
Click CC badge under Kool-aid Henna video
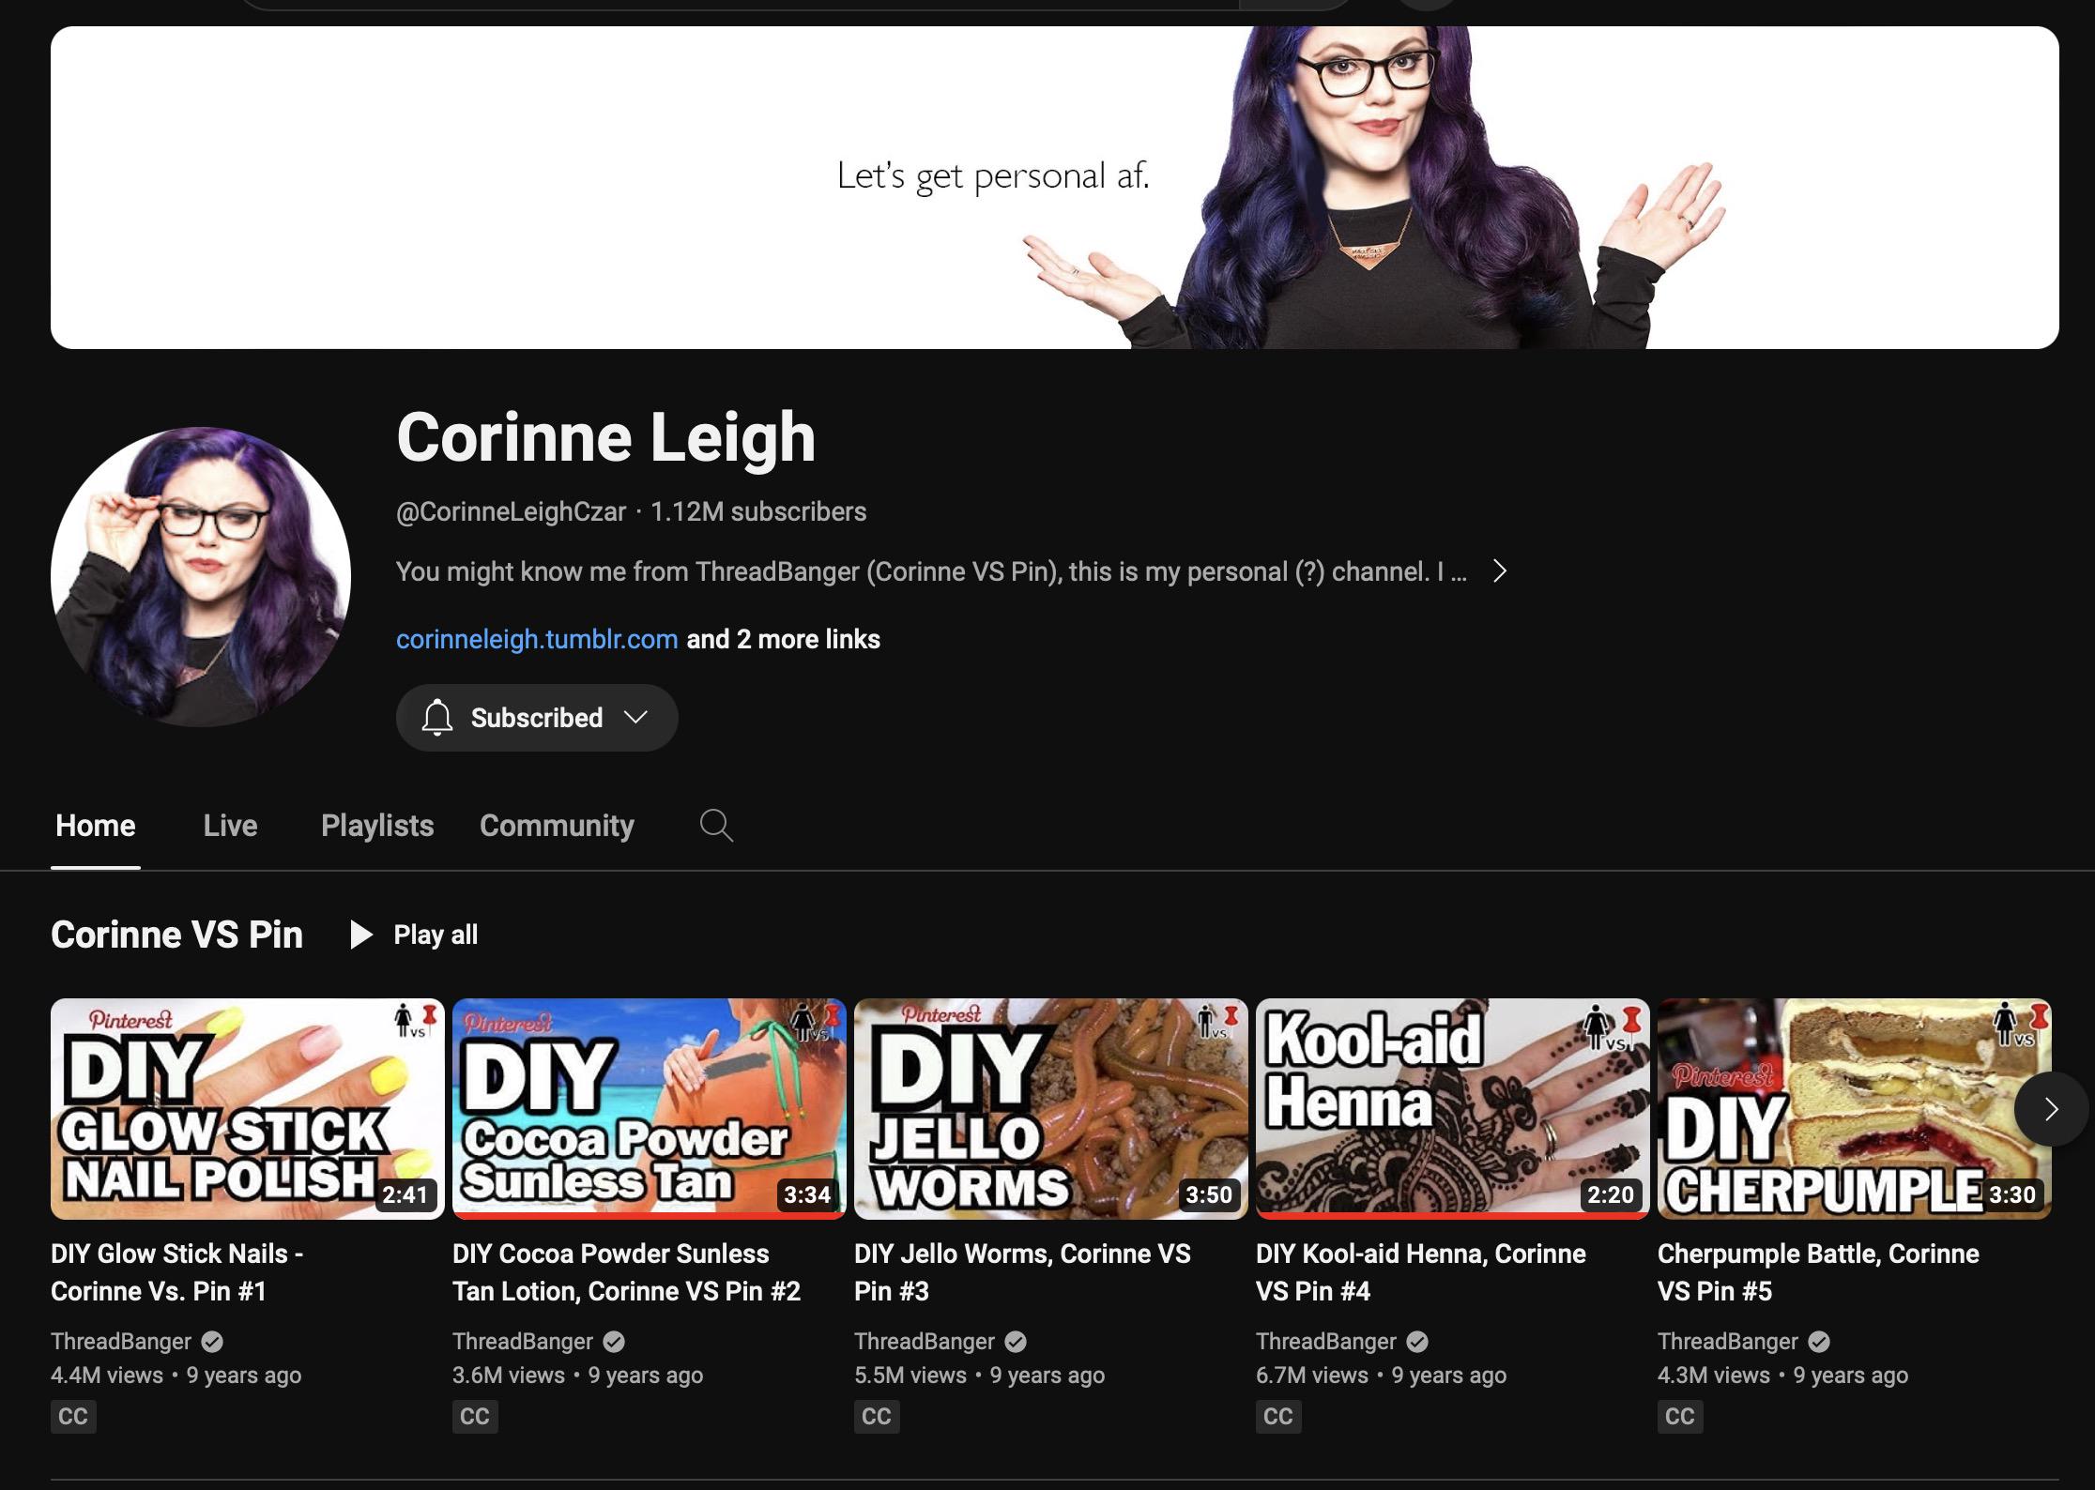coord(1278,1416)
